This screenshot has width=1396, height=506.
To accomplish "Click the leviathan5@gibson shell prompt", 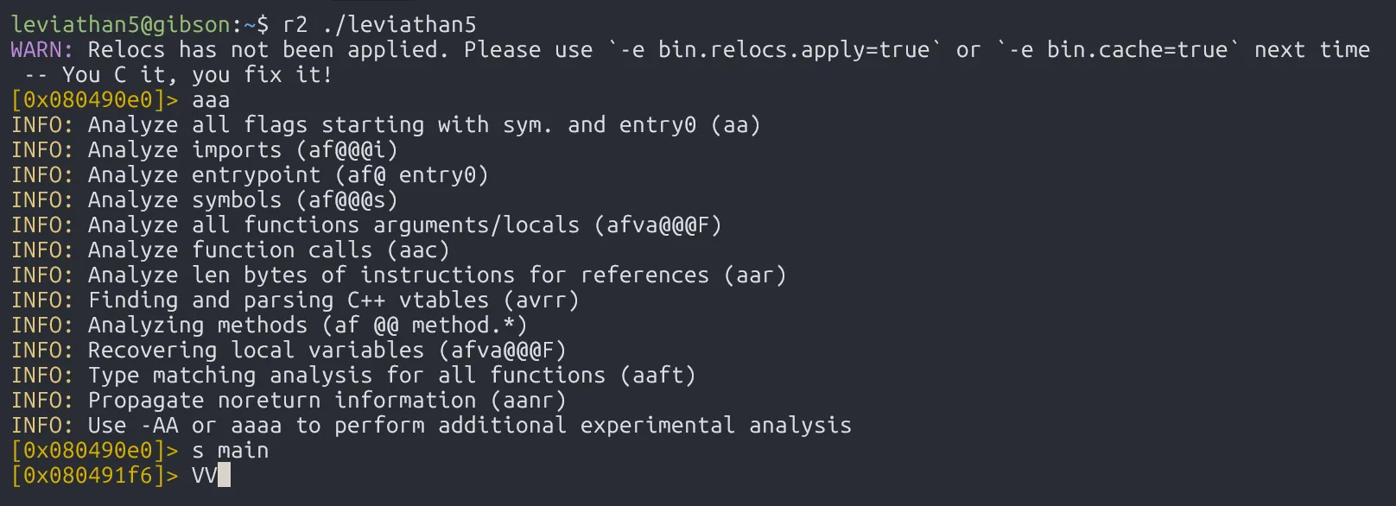I will (x=121, y=24).
